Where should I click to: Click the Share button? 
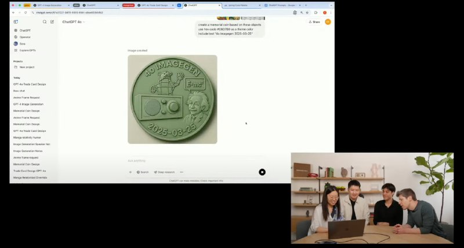[314, 22]
